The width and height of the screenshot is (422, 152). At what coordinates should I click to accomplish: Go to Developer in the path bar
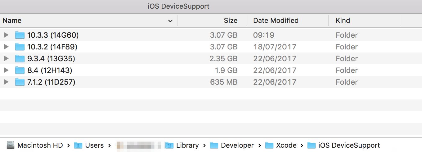tap(237, 145)
